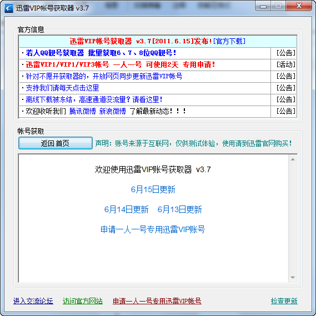Click [公告] tag beside 欢迎收听我们 row
Image resolution: width=316 pixels, height=316 pixels.
click(286, 111)
